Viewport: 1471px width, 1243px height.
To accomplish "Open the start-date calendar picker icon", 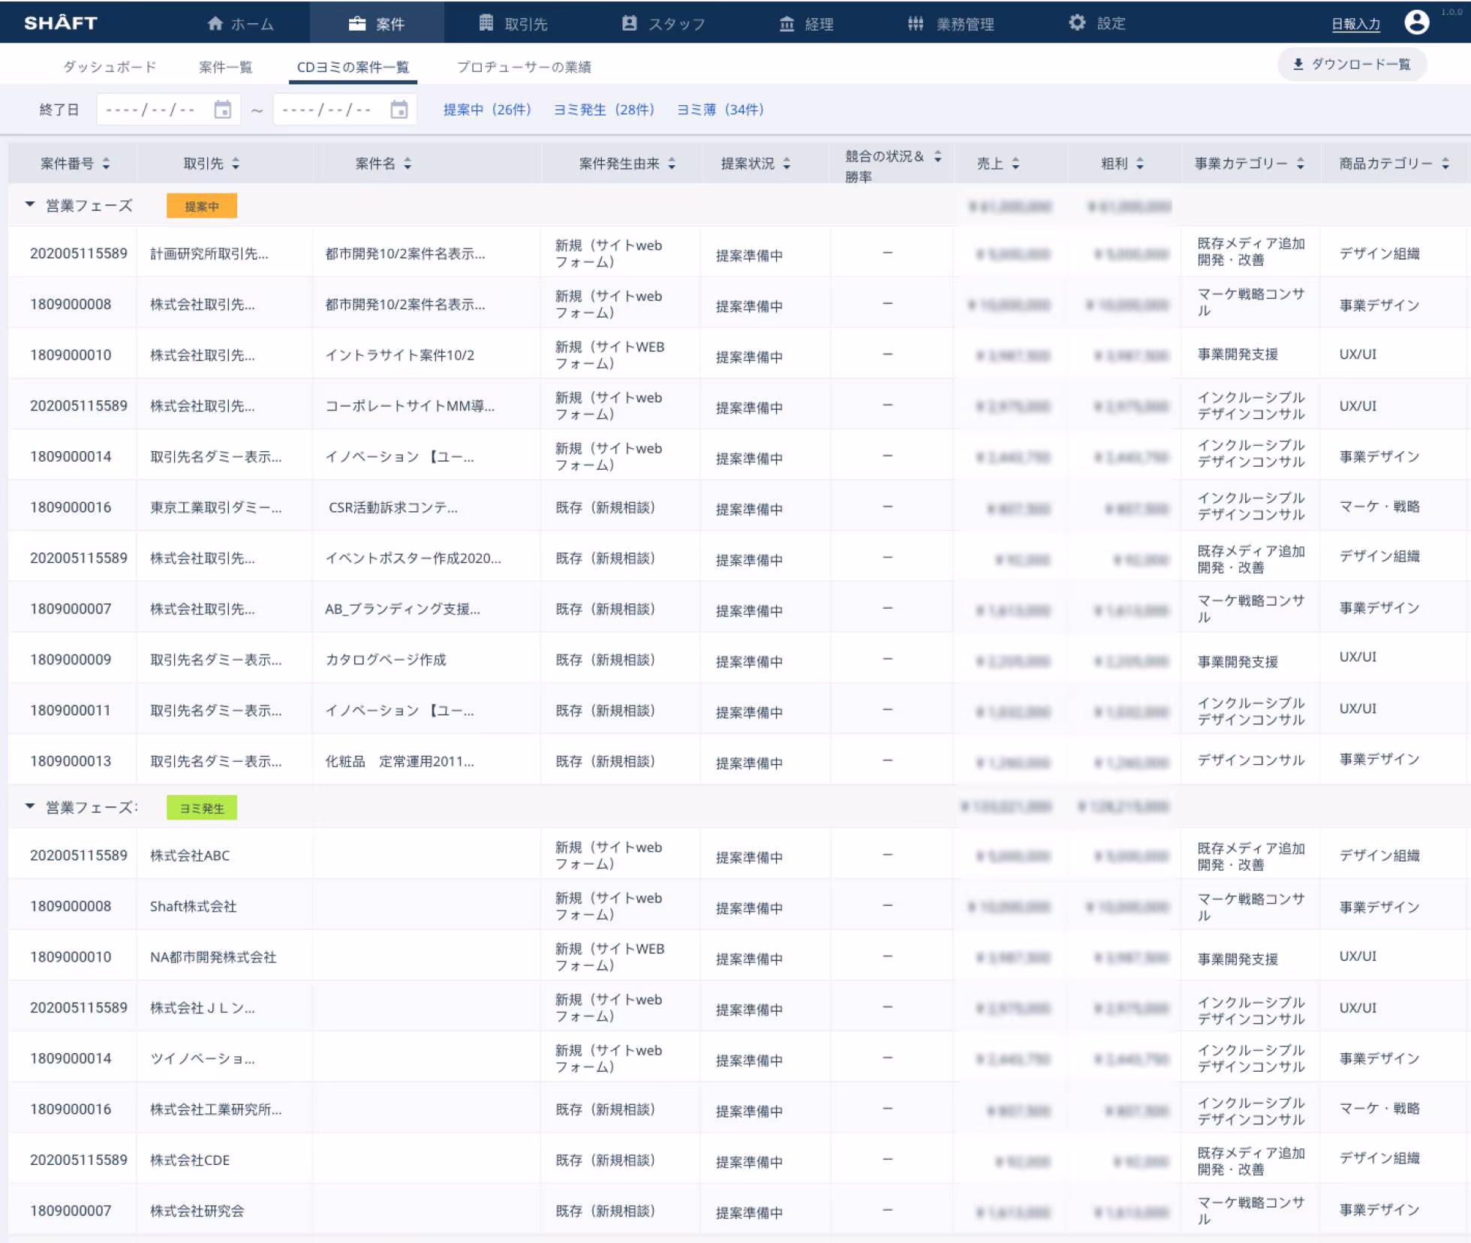I will pos(223,110).
